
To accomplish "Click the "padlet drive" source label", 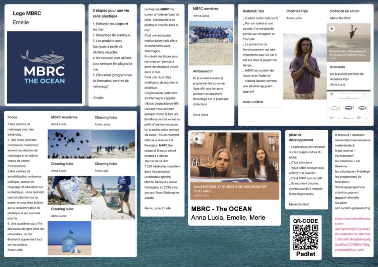I will tap(201, 195).
